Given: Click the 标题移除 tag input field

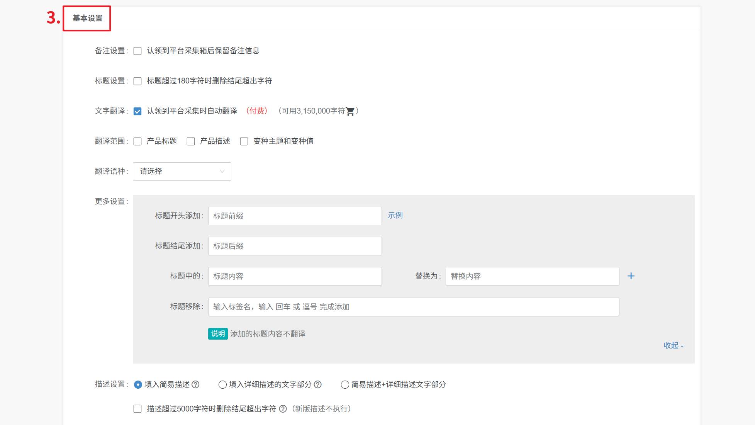Looking at the screenshot, I should click(413, 307).
